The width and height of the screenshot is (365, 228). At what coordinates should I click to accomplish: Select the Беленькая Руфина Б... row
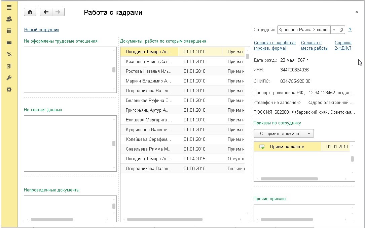[x=182, y=101]
